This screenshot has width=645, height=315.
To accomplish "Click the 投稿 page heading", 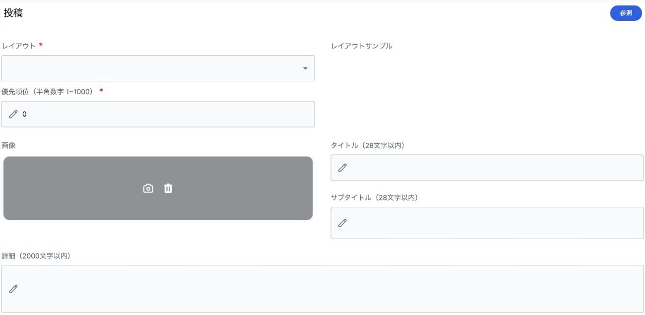I will tap(13, 13).
